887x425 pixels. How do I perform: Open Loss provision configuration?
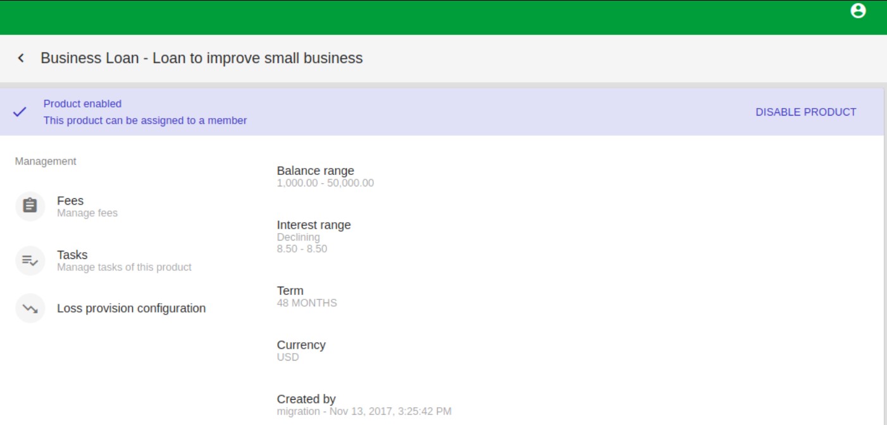pyautogui.click(x=131, y=308)
